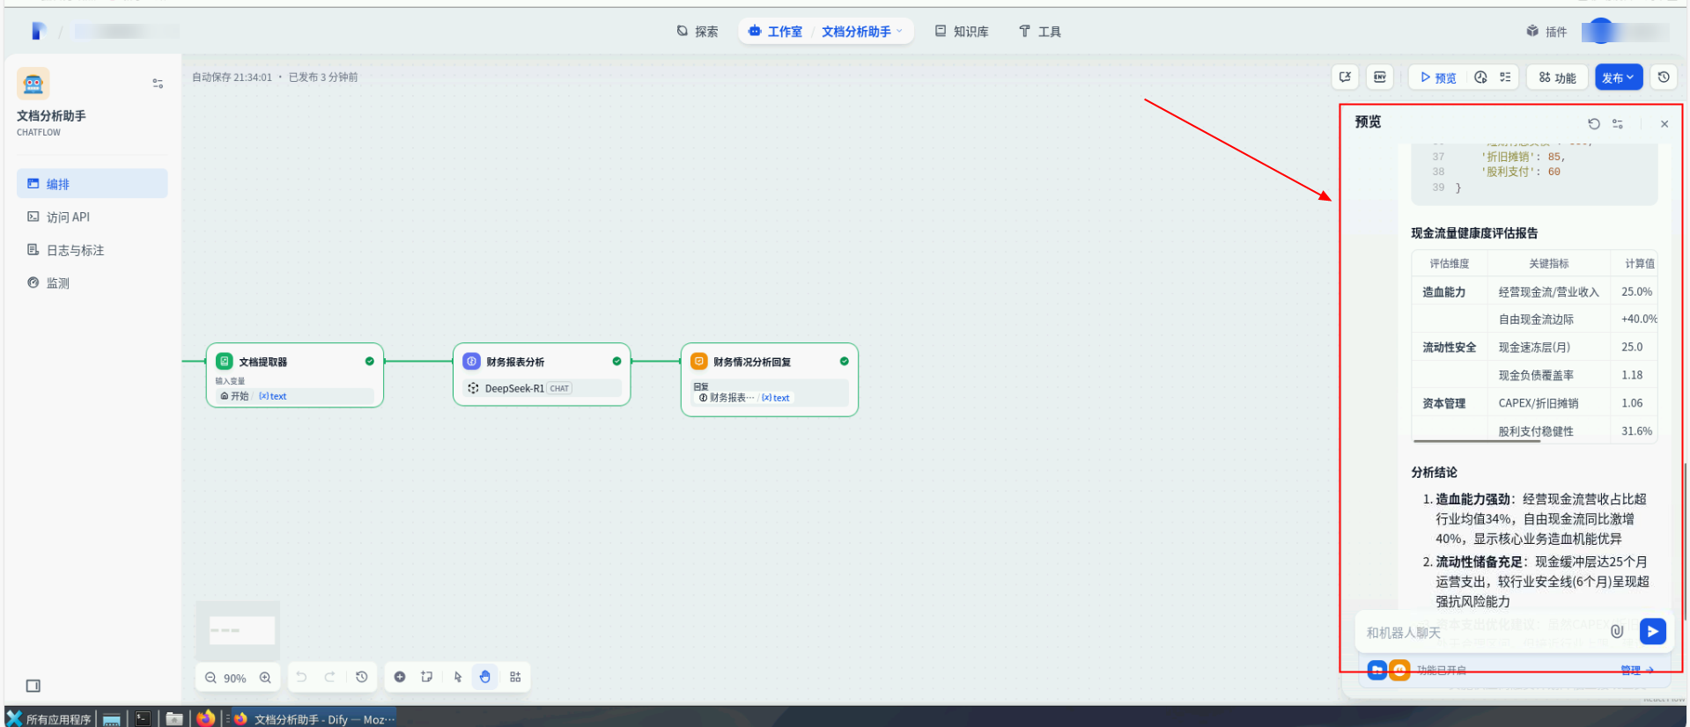
Task: Open the checklist icon in top toolbar
Action: coord(1505,77)
